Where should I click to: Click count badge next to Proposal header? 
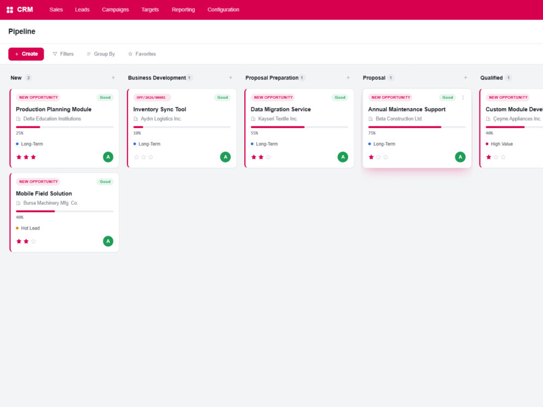(390, 78)
